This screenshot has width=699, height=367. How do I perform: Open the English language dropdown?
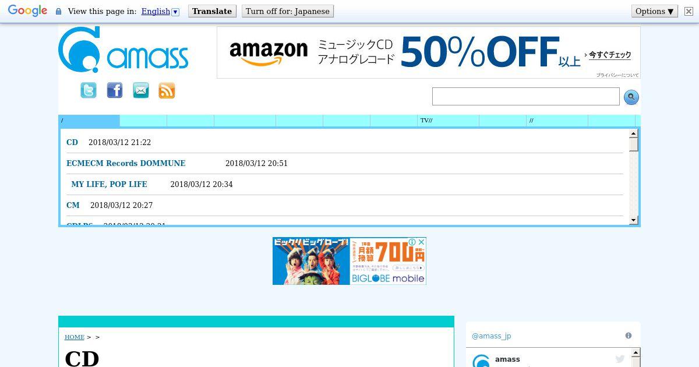160,11
